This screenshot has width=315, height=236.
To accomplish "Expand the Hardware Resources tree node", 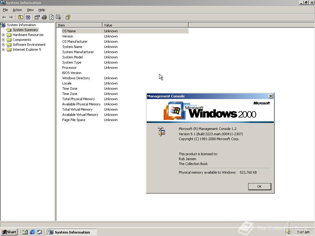I will point(3,35).
